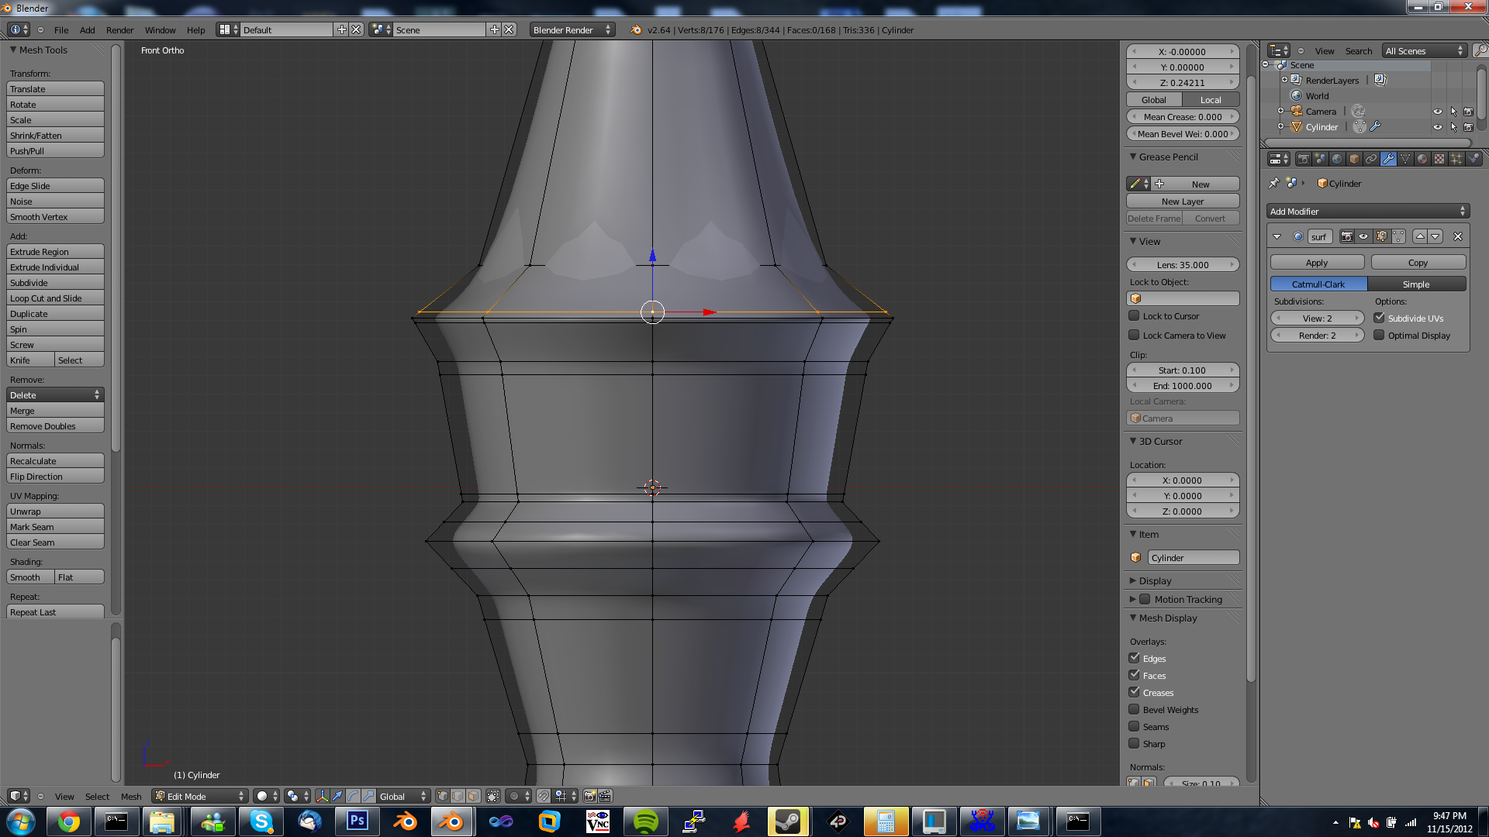This screenshot has height=837, width=1489.
Task: Enable Lock Camera to View checkbox
Action: pos(1134,335)
